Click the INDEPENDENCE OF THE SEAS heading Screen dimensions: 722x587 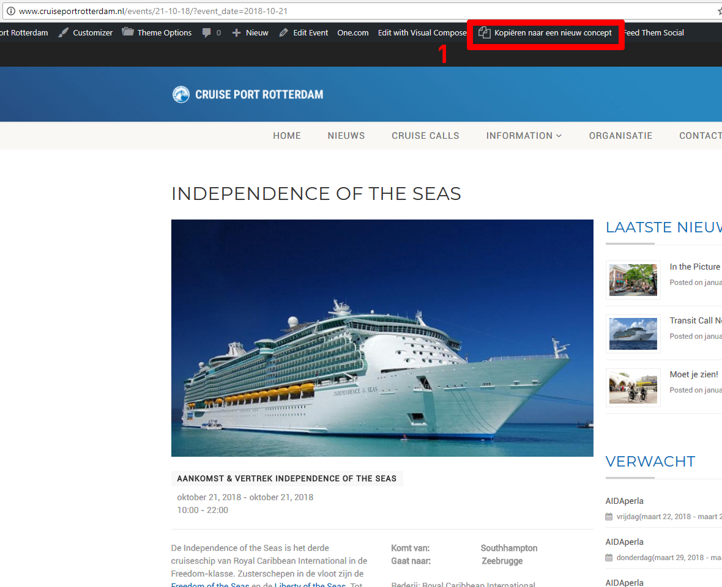point(316,194)
